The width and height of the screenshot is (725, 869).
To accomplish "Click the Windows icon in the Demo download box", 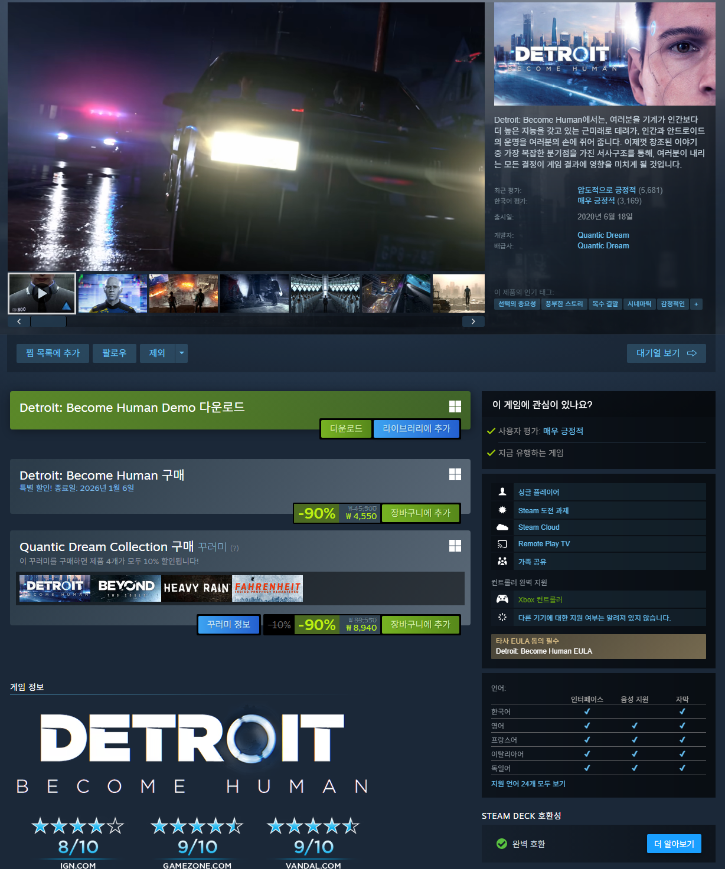I will (455, 406).
